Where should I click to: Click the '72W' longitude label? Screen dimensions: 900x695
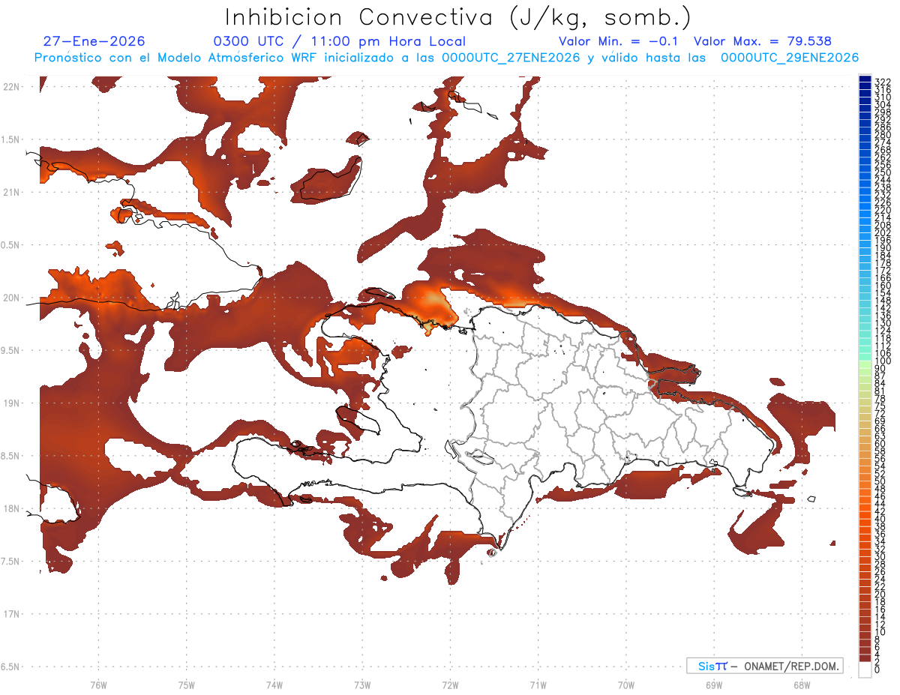tap(450, 685)
